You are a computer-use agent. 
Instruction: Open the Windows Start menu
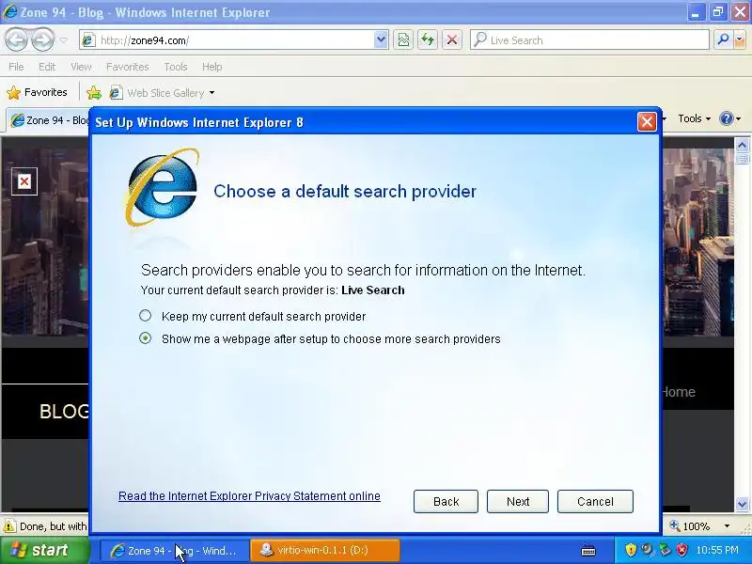tap(45, 550)
